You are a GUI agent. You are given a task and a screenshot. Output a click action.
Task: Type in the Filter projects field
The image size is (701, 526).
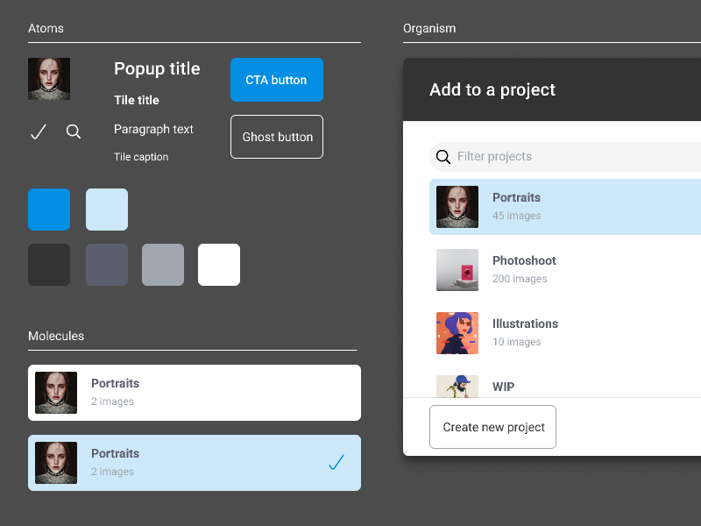[x=570, y=157]
